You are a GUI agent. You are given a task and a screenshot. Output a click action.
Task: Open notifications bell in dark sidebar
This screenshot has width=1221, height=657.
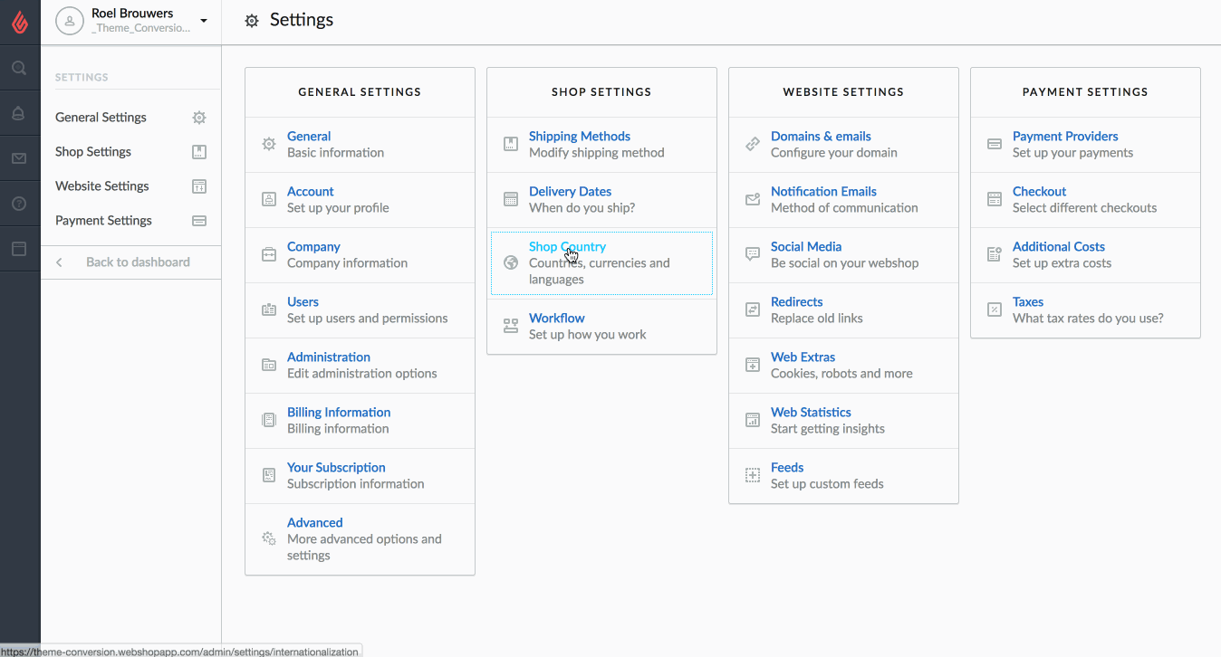(19, 113)
